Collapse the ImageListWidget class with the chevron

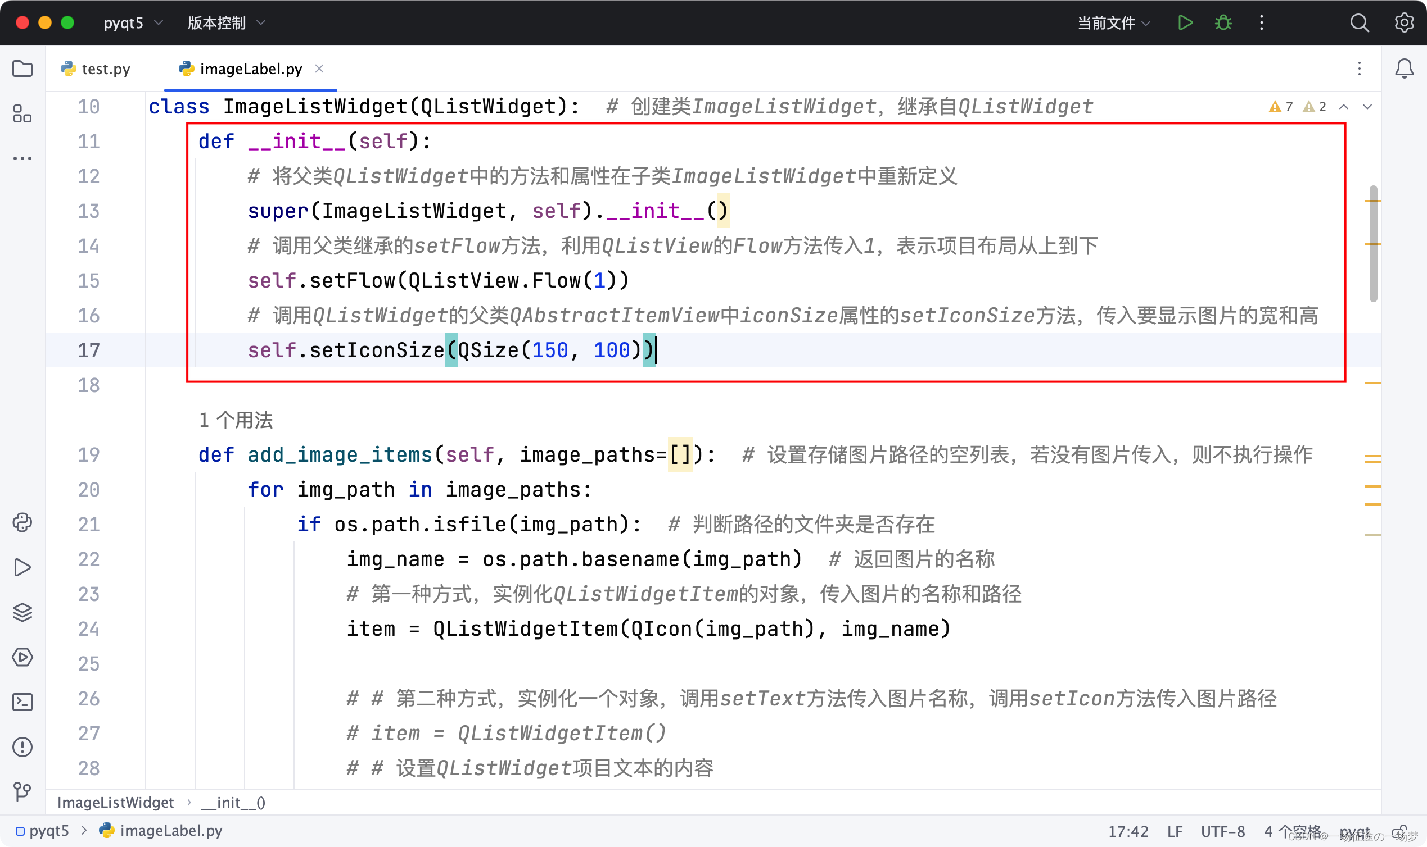point(1345,107)
